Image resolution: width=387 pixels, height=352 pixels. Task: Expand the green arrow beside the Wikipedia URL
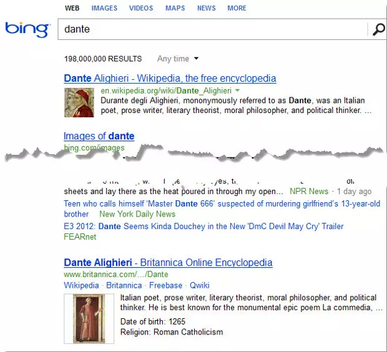tap(237, 90)
